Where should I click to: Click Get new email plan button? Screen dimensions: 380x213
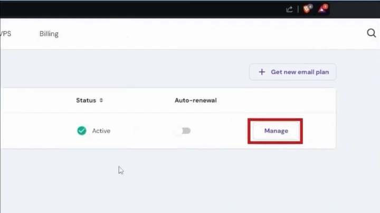pyautogui.click(x=293, y=72)
